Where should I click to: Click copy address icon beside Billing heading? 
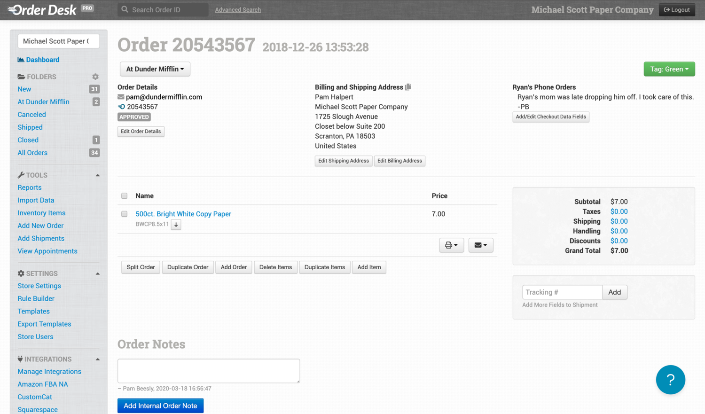(x=408, y=87)
